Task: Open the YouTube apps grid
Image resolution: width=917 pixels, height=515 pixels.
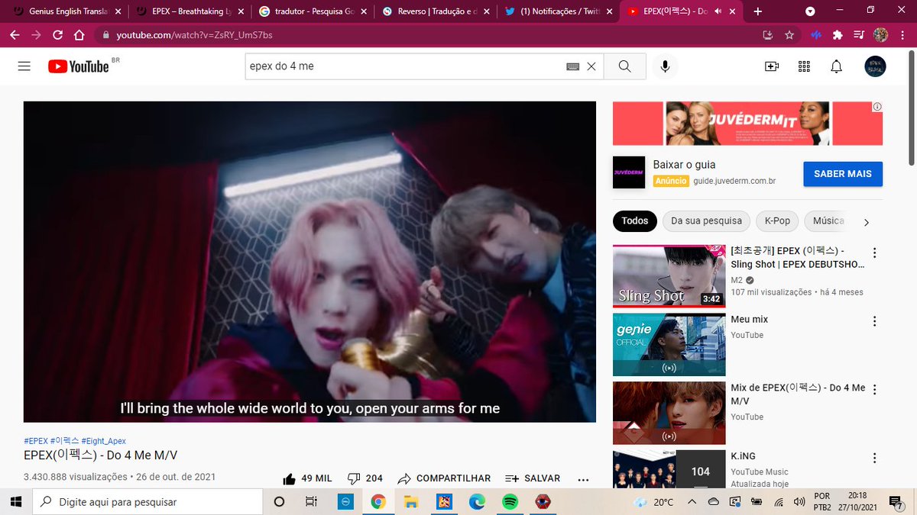Action: (x=804, y=66)
